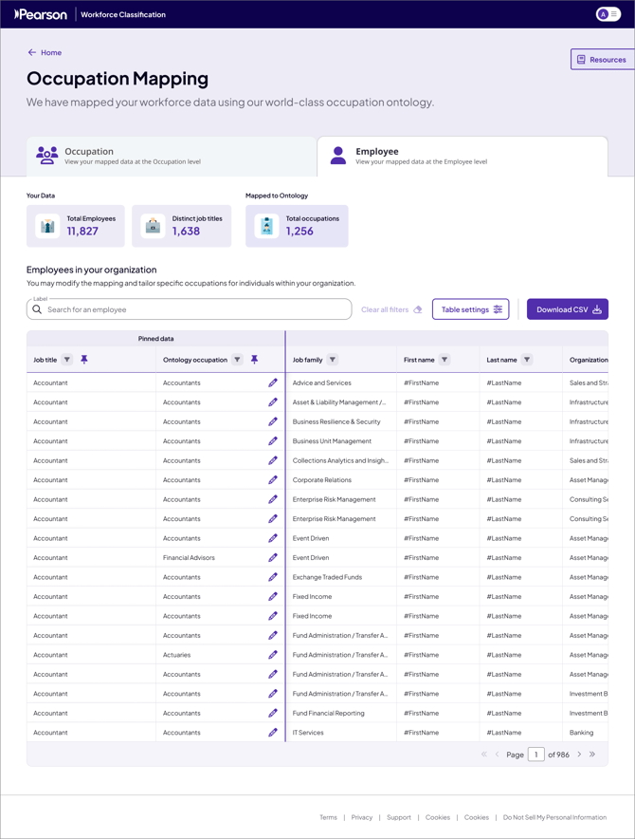The height and width of the screenshot is (839, 635).
Task: Go to the next page
Action: [579, 755]
